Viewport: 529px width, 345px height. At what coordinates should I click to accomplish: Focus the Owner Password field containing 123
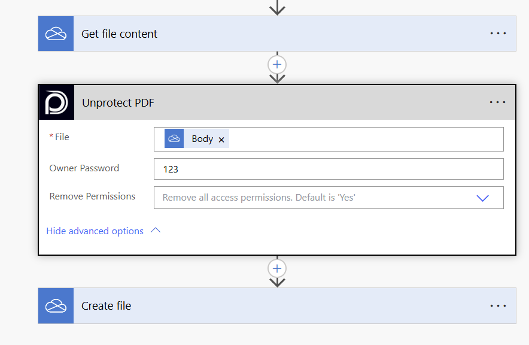point(328,169)
